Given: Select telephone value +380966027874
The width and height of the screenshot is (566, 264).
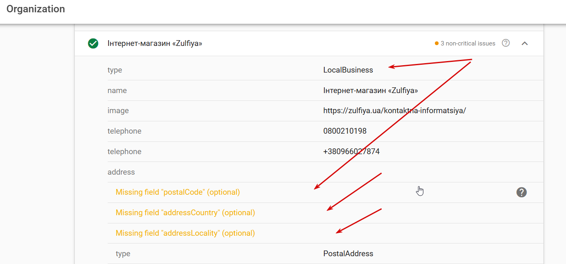Looking at the screenshot, I should point(351,152).
